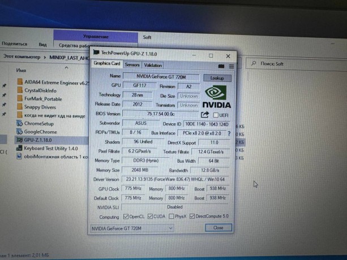Viewport: 347px width, 260px height.
Task: Click the sort arrow above Имя column
Action: pos(66,68)
